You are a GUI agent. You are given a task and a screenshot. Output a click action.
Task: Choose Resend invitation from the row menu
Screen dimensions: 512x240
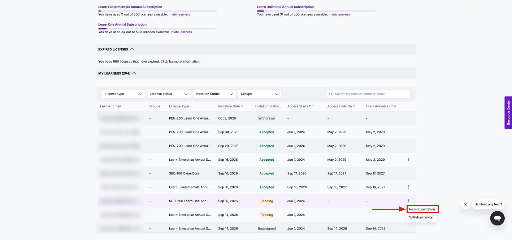pos(422,209)
